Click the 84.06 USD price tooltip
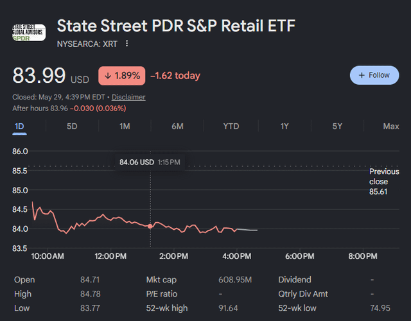 150,162
